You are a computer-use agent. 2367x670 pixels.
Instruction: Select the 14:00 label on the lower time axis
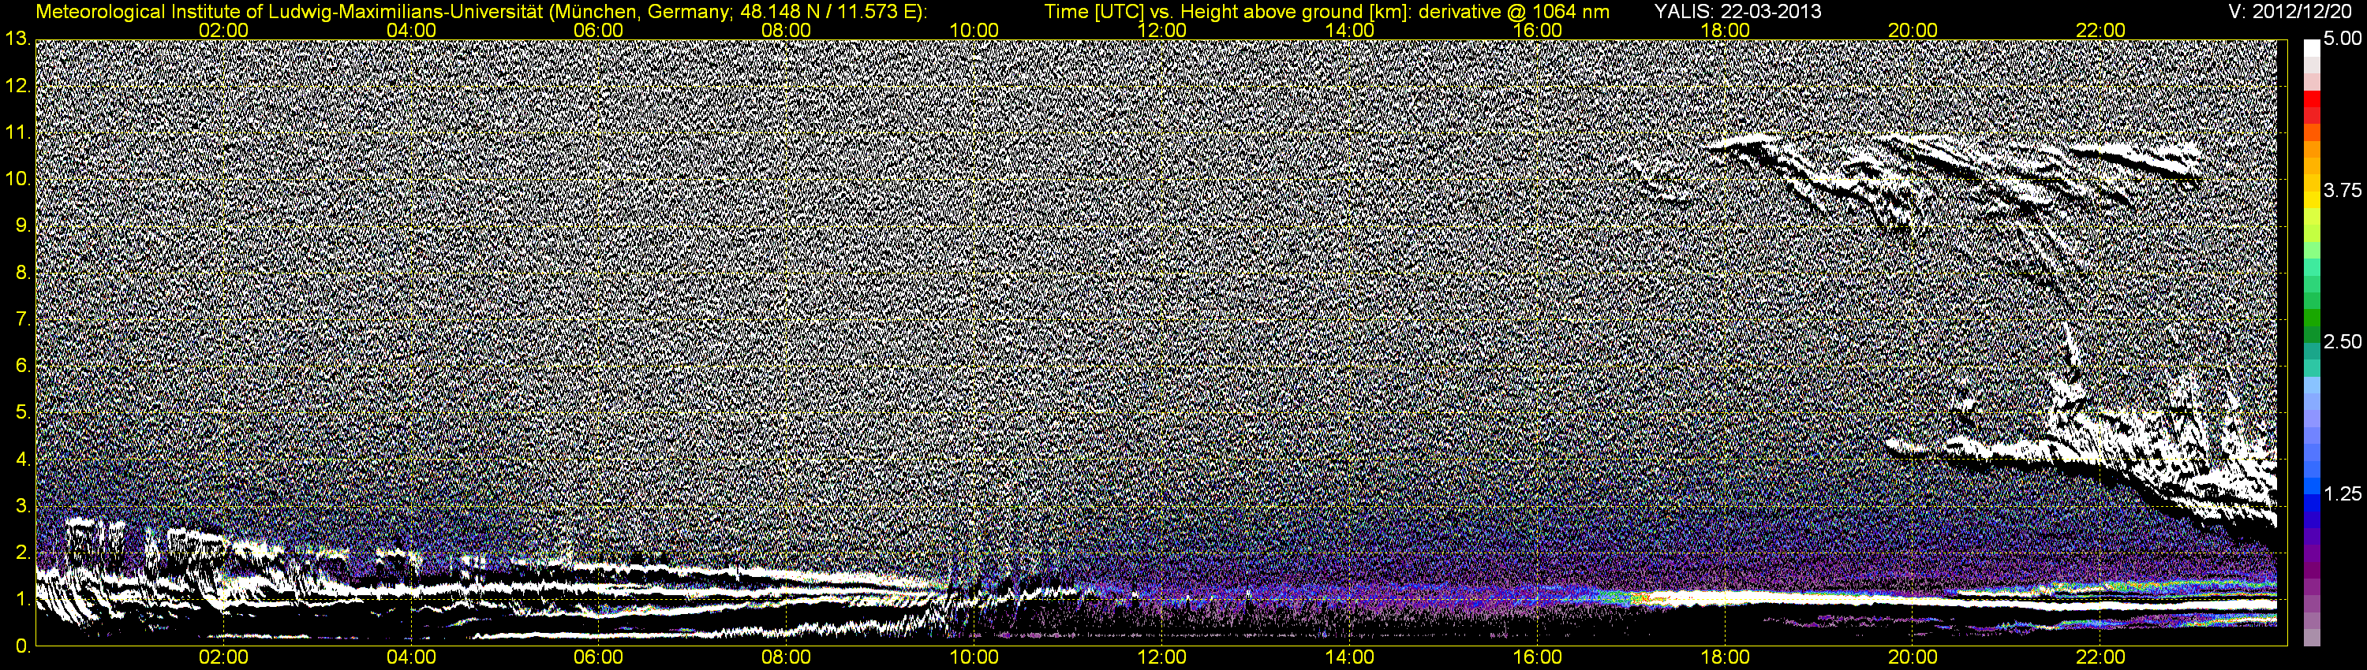pos(1350,657)
